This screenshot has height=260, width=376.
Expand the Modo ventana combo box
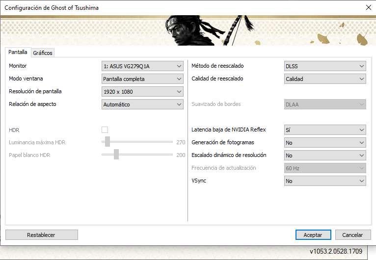(x=142, y=79)
